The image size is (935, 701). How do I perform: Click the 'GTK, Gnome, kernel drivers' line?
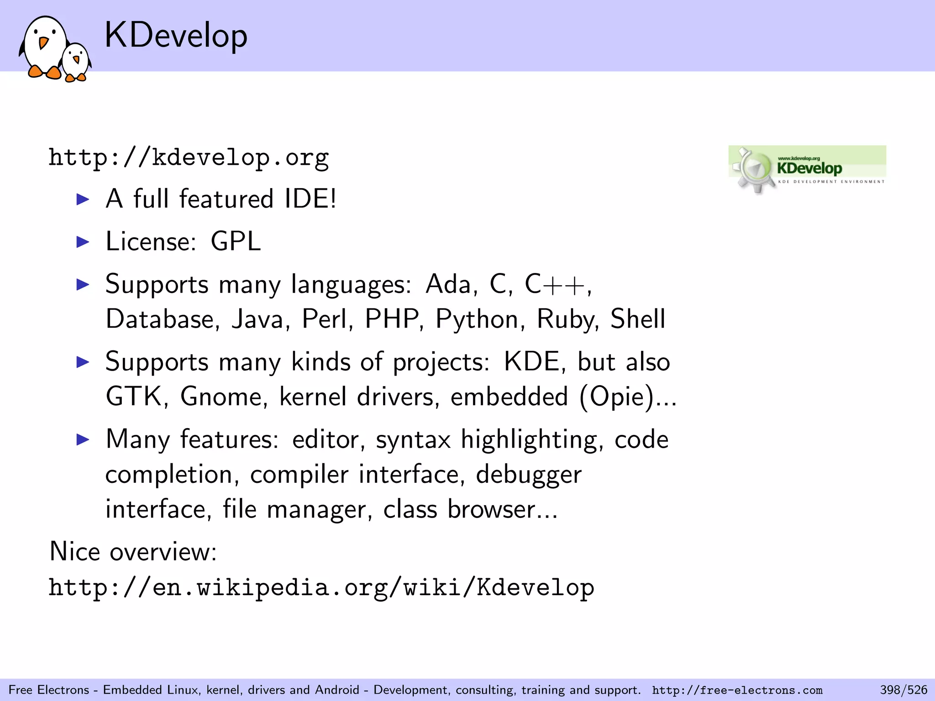(391, 397)
